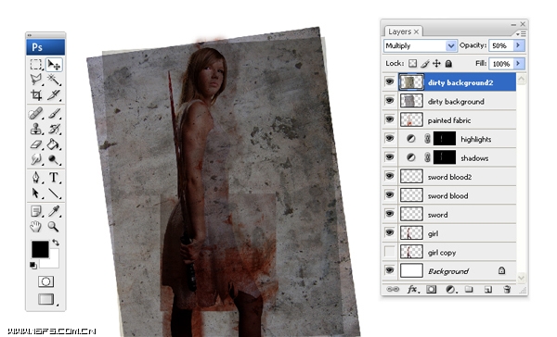
Task: Hide the Background layer
Action: coord(390,270)
